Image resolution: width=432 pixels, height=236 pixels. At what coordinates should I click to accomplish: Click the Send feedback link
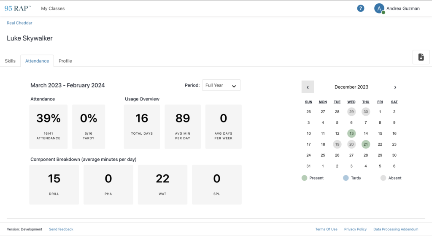[61, 229]
